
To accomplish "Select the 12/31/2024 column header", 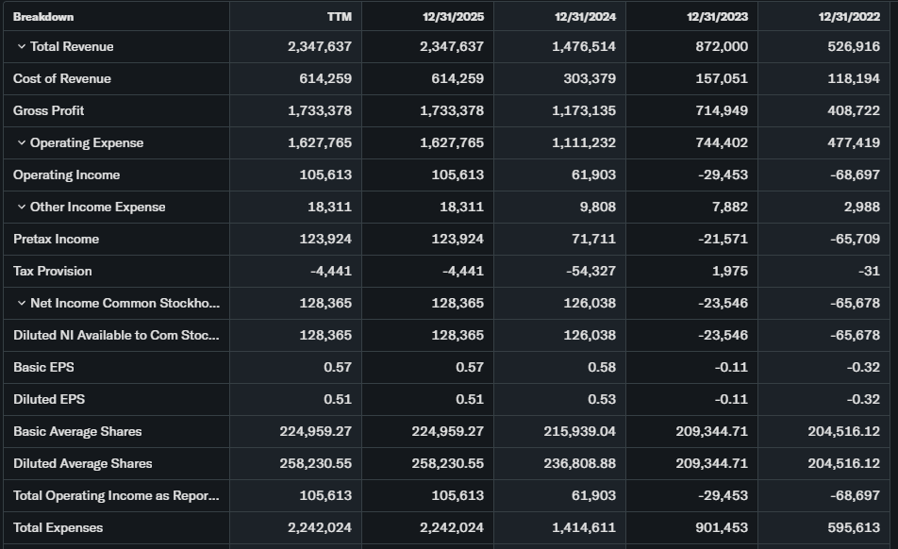I will (585, 17).
